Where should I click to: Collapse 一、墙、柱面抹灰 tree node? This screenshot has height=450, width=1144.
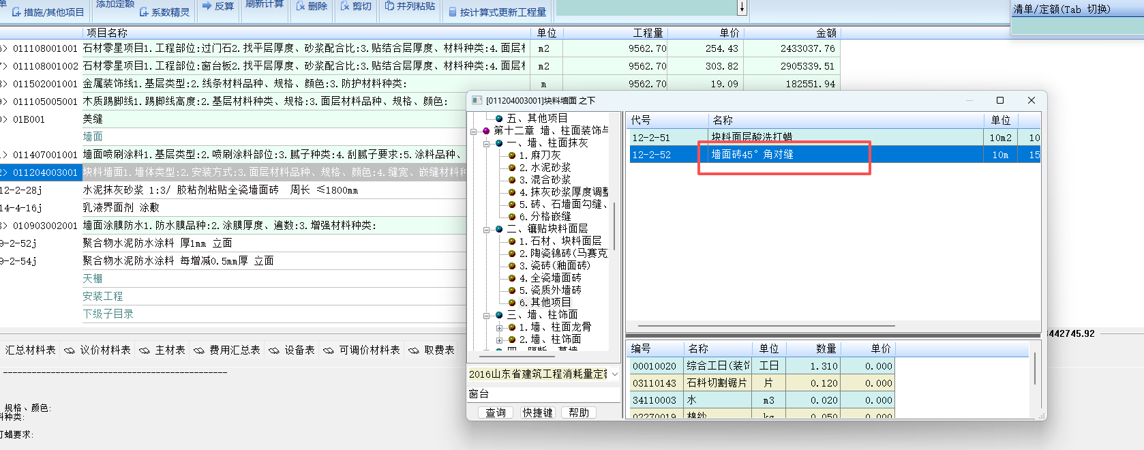487,143
